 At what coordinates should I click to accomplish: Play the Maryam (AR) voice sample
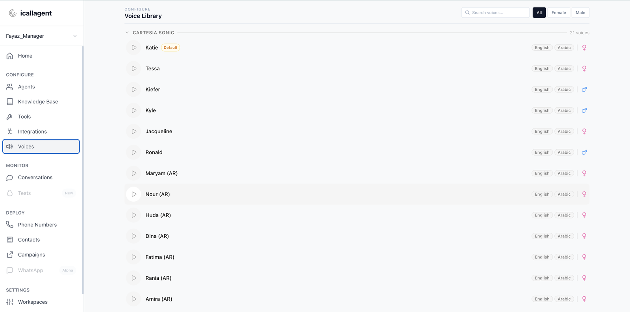(134, 173)
